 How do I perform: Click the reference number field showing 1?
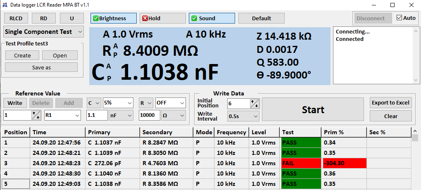[x=18, y=115]
